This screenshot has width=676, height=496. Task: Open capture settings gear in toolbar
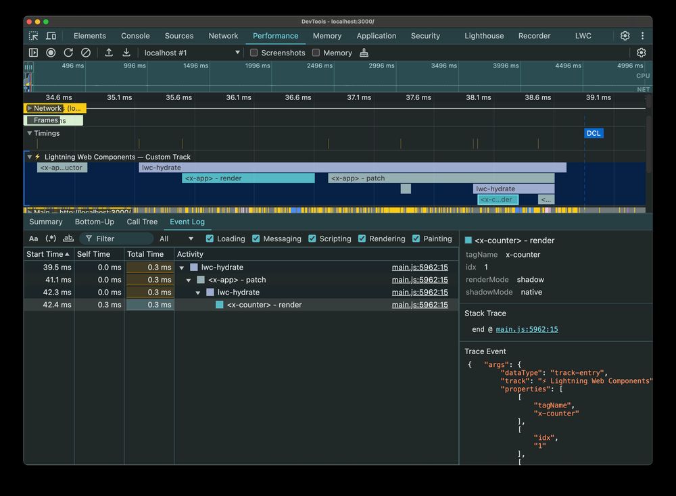click(641, 53)
